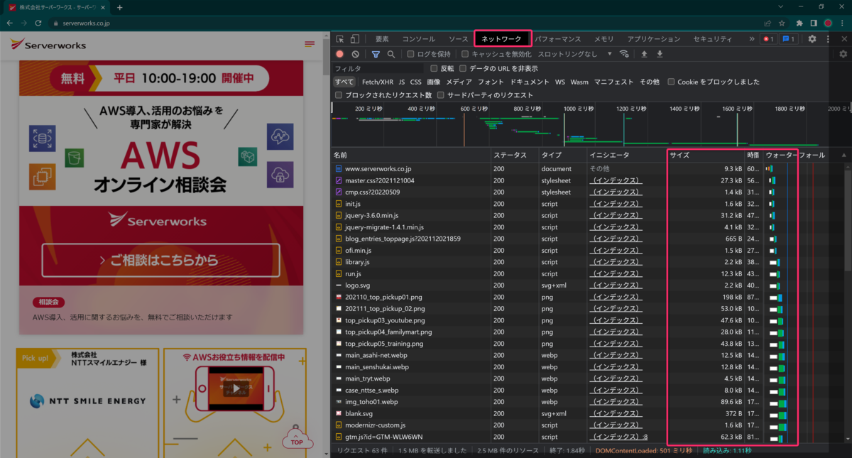The image size is (852, 458).
Task: Click the blue message count badge
Action: pyautogui.click(x=789, y=39)
